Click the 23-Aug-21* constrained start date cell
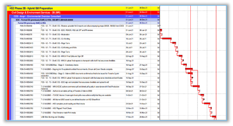233x126 pixels. (x=130, y=69)
